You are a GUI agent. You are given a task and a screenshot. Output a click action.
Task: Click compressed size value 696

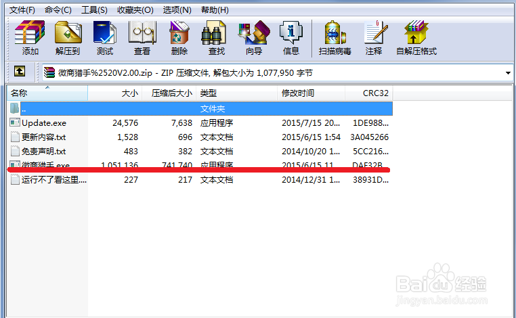click(185, 137)
